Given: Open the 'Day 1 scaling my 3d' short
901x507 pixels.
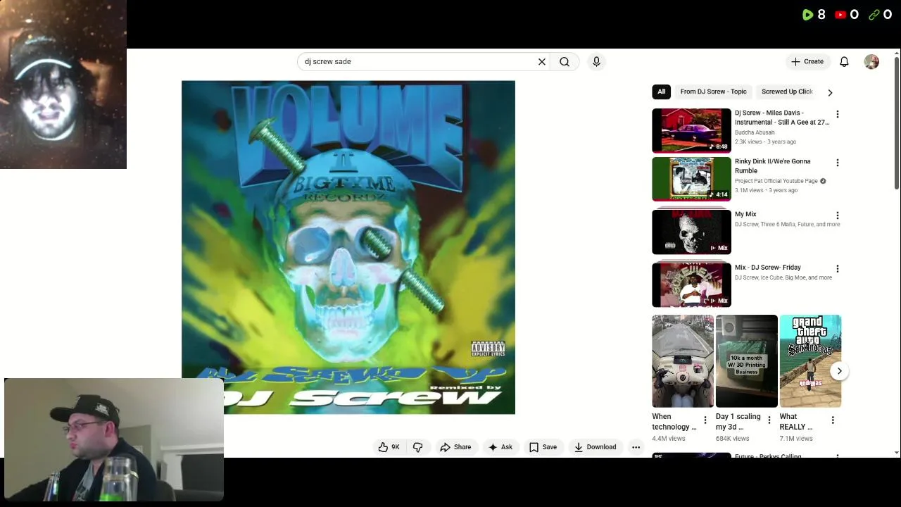Looking at the screenshot, I should click(746, 361).
